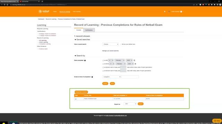Click the Netball logo in header
The height and width of the screenshot is (124, 222).
[x=44, y=11]
